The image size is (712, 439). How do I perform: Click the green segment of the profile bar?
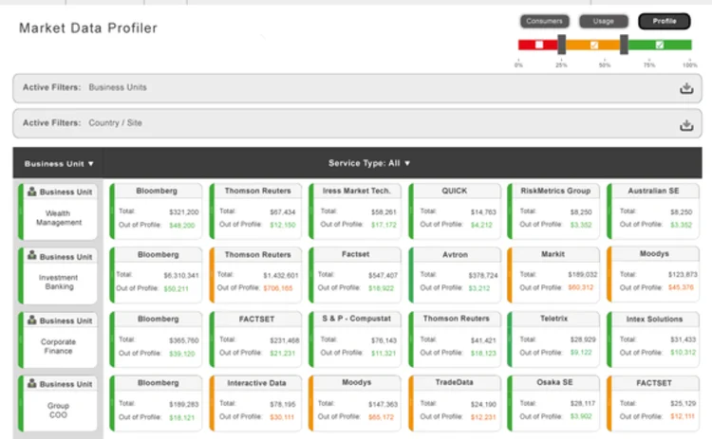pyautogui.click(x=660, y=45)
